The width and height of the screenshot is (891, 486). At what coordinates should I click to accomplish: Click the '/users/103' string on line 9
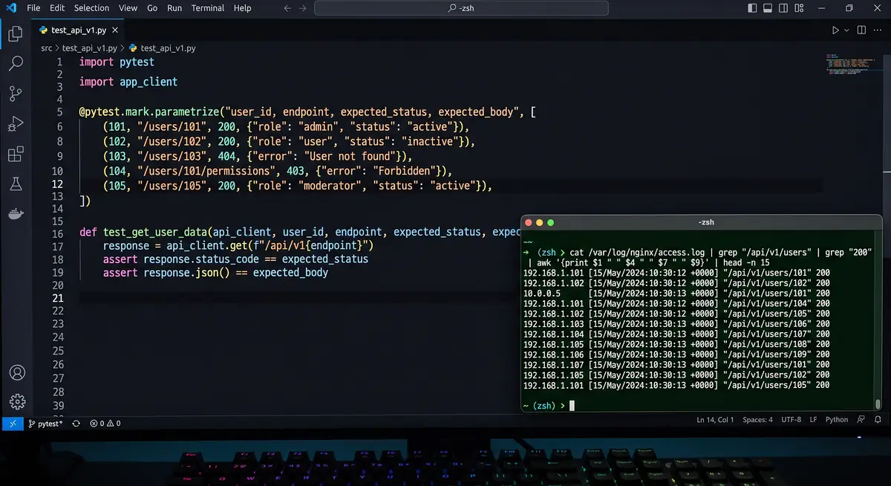tap(173, 156)
